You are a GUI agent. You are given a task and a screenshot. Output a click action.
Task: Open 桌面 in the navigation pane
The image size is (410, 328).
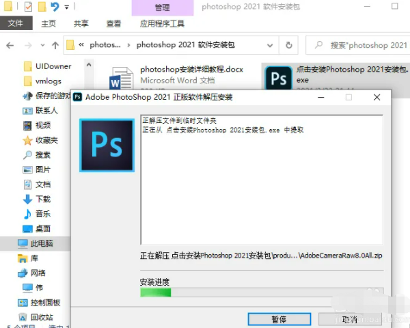tap(37, 229)
